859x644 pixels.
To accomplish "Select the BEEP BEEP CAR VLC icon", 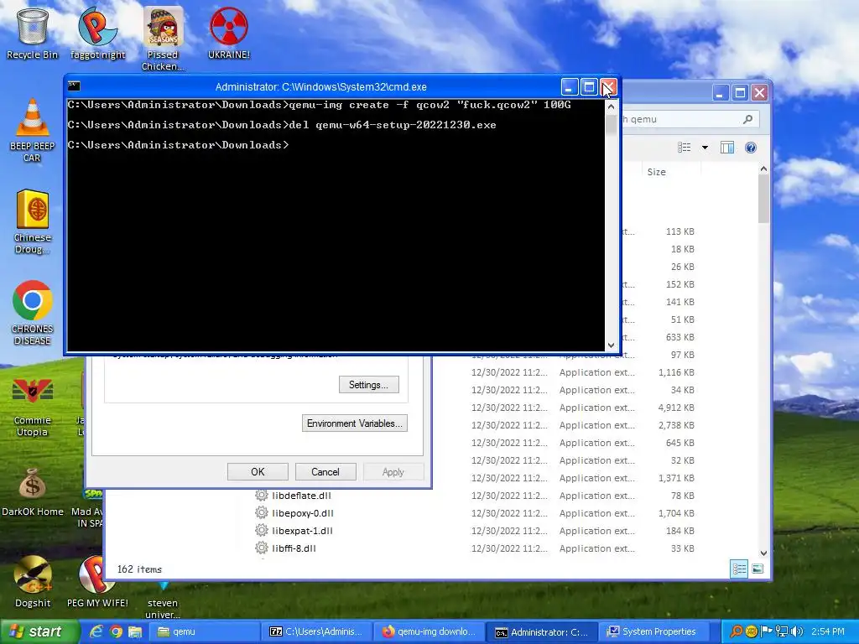I will tap(32, 130).
